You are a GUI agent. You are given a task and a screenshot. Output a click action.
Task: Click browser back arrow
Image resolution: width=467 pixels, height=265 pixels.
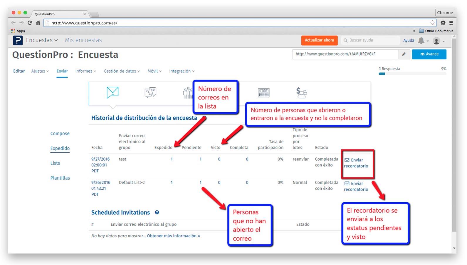[13, 23]
